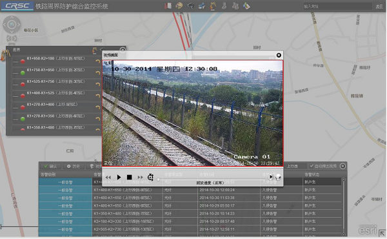Screen dimensions: 387x239
Task: Toggle the auto popup video checkbox
Action: pyautogui.click(x=312, y=166)
